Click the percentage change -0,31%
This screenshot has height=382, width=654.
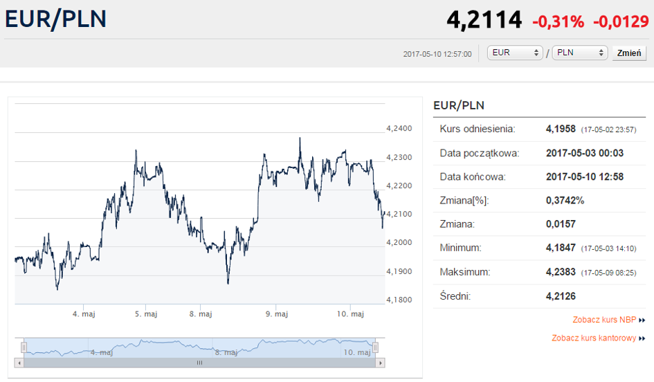[558, 21]
